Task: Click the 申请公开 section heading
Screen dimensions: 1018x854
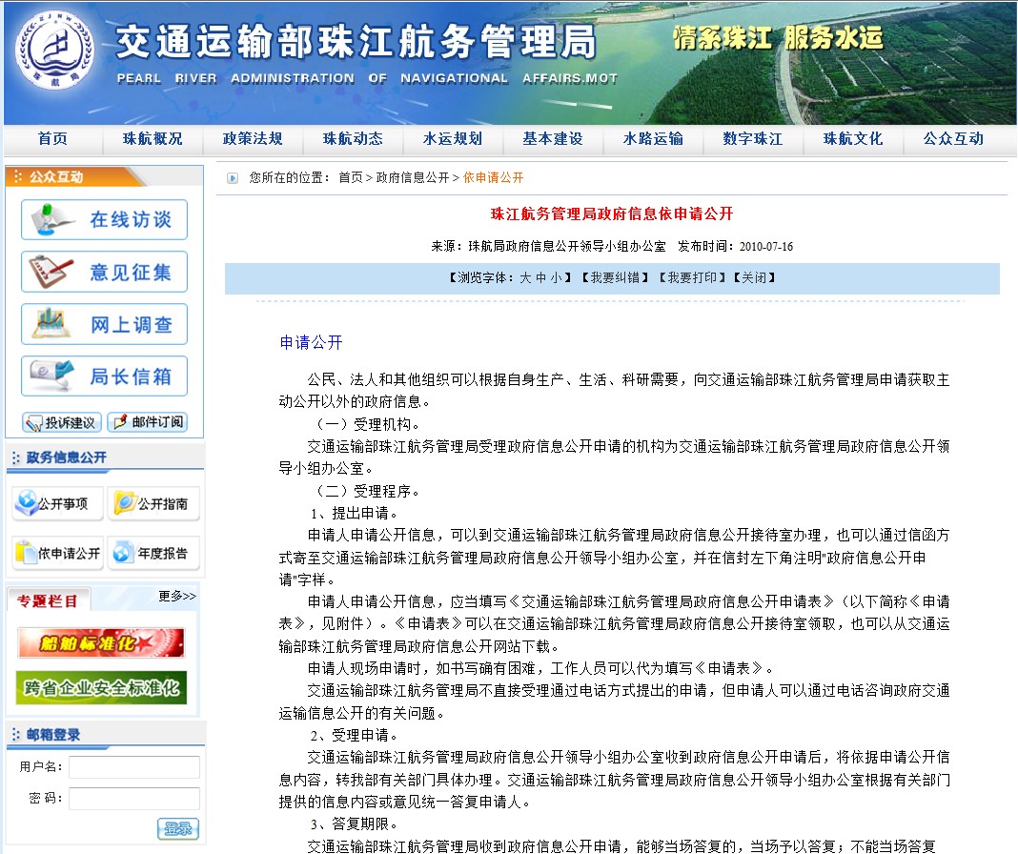Action: tap(311, 343)
